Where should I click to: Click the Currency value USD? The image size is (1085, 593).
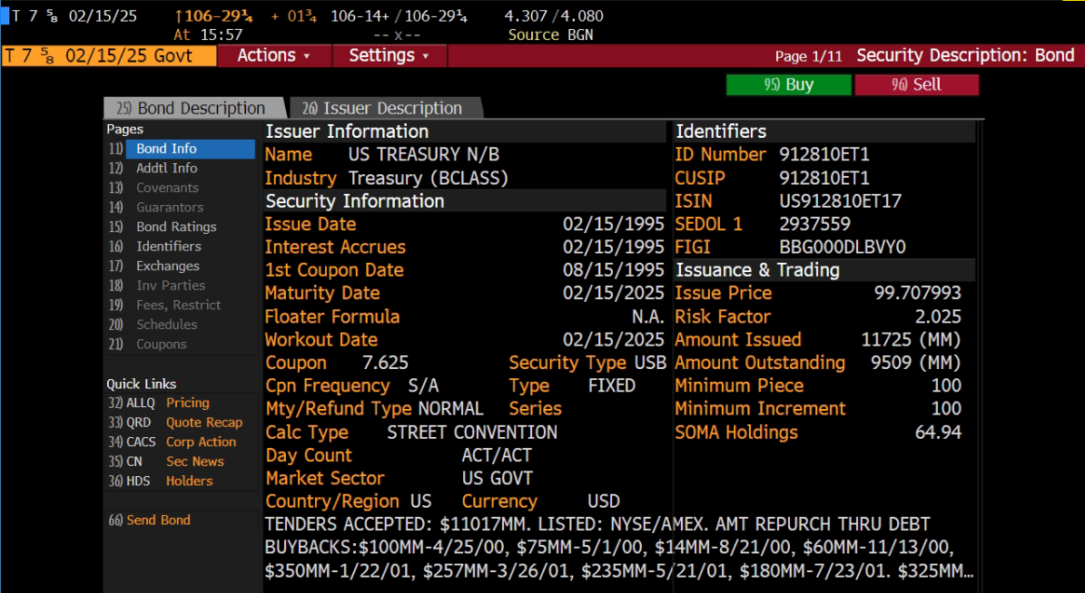point(604,501)
